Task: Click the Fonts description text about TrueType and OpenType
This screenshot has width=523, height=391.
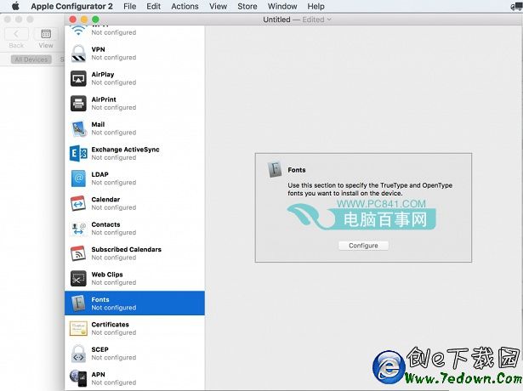Action: (370, 189)
